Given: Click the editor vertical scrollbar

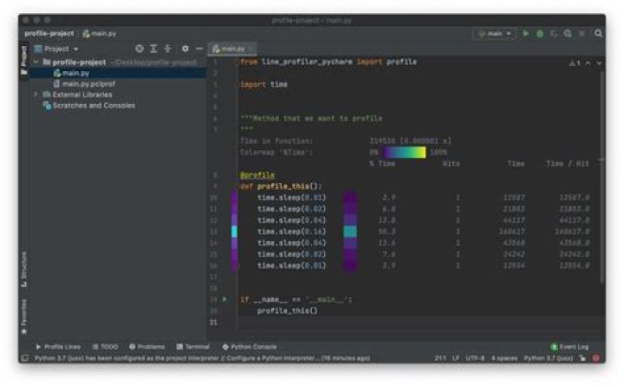Looking at the screenshot, I should tap(602, 178).
